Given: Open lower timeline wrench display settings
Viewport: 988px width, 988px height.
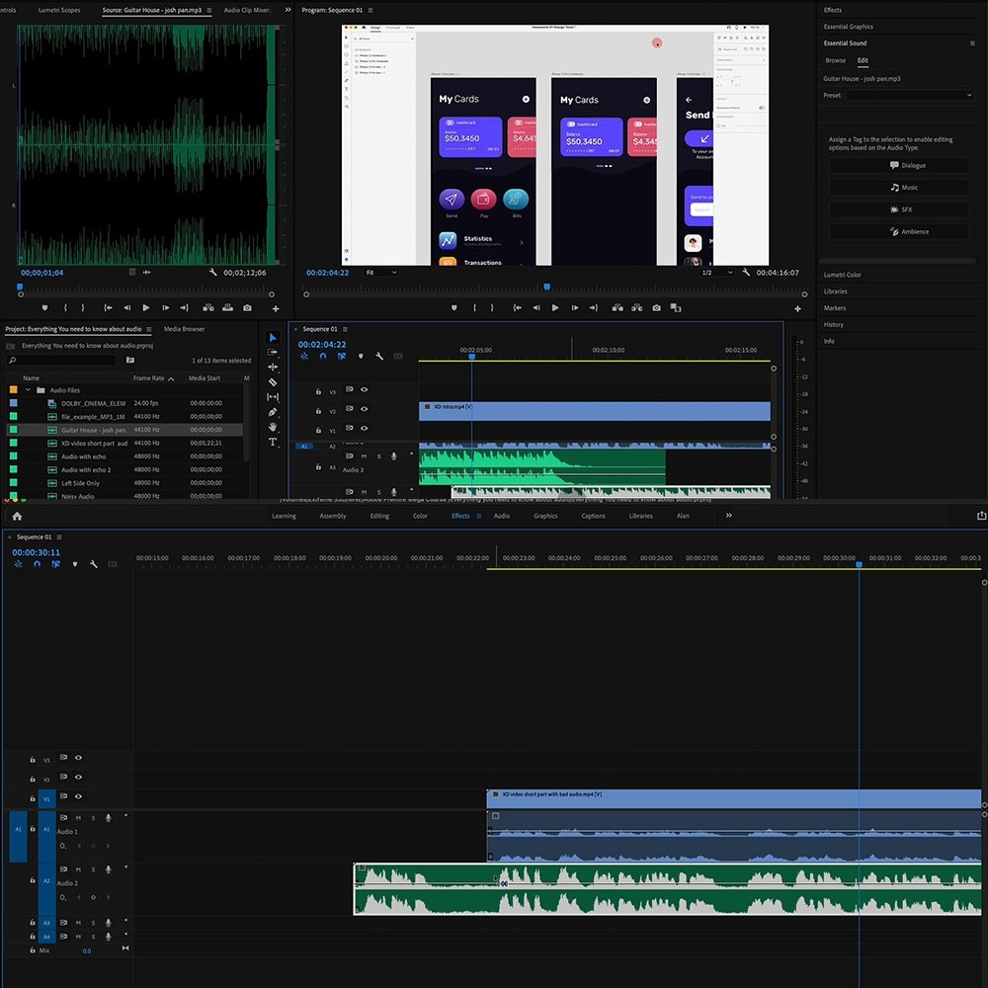Looking at the screenshot, I should pos(93,564).
